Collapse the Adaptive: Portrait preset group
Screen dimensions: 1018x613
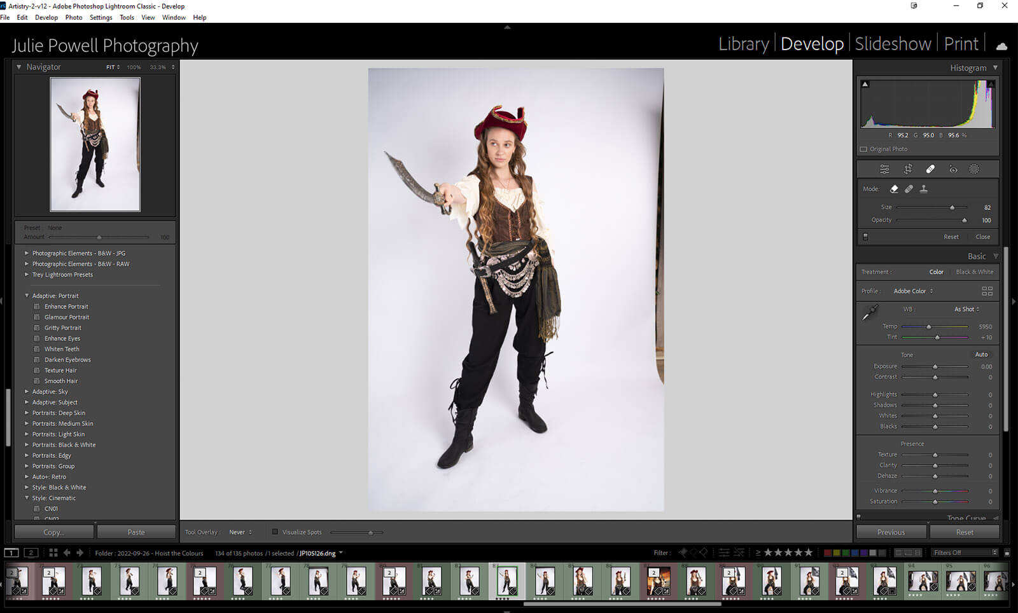[27, 296]
